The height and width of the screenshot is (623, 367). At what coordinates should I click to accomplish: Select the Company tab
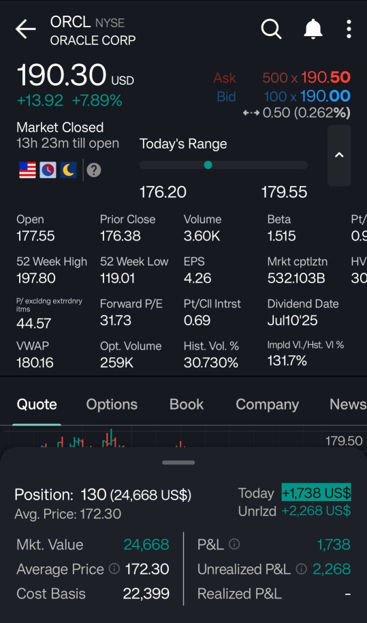[268, 404]
